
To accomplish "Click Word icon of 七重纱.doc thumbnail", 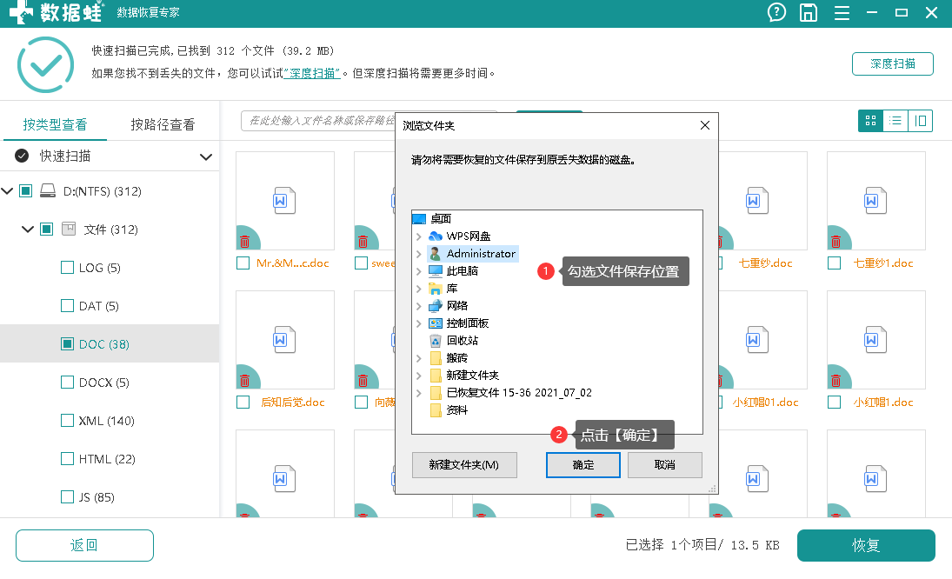I will (757, 201).
